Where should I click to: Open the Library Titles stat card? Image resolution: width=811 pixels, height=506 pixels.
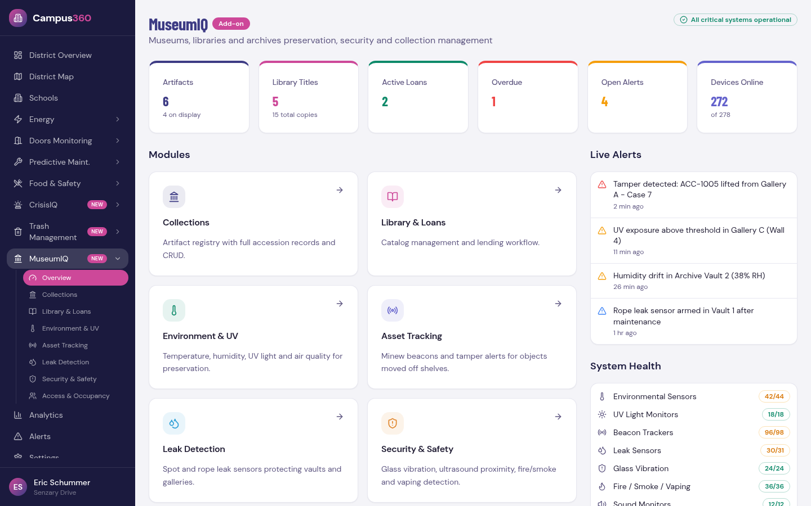(309, 97)
